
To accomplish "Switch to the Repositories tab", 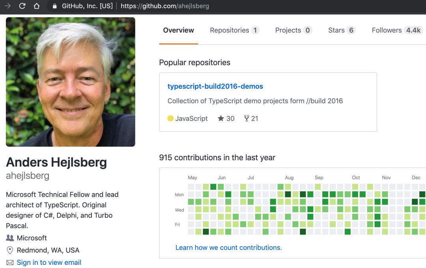I will pyautogui.click(x=234, y=30).
